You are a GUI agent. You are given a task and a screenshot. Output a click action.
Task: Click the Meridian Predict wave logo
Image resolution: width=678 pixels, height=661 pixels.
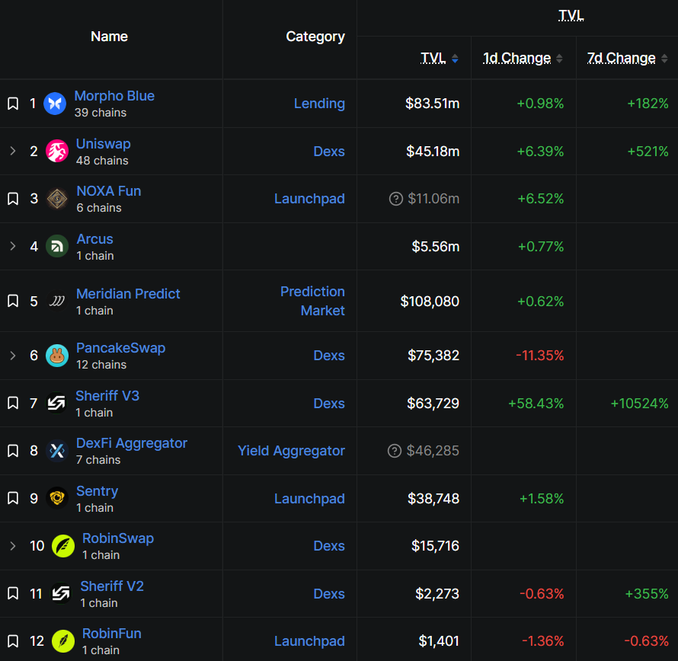pos(57,301)
